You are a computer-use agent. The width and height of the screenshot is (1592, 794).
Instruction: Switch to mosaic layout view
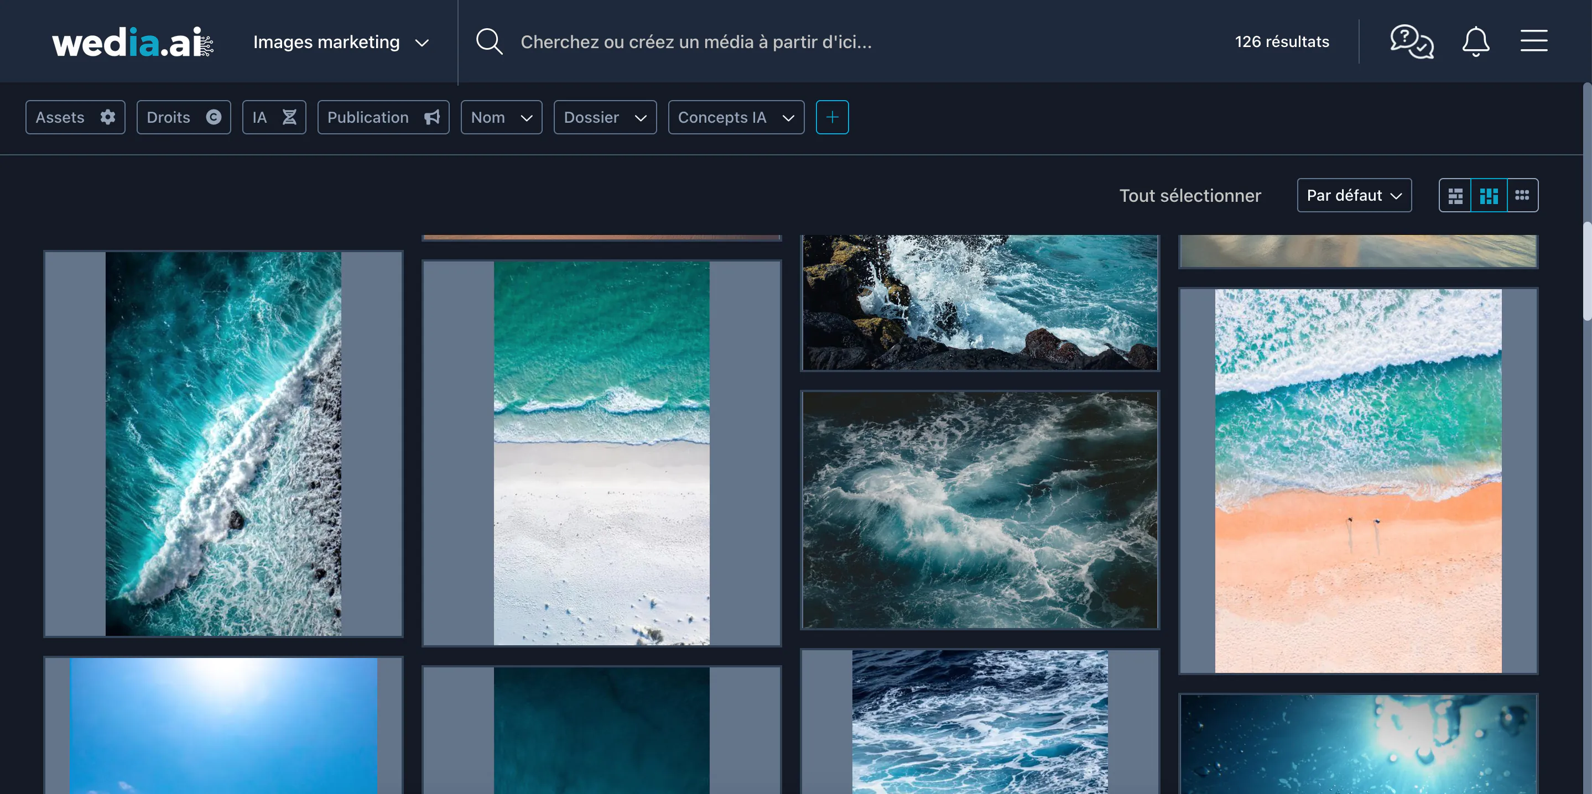click(1455, 196)
